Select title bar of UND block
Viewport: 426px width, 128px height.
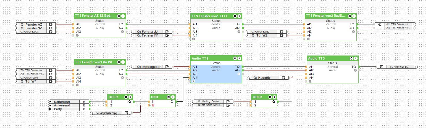point(163,97)
